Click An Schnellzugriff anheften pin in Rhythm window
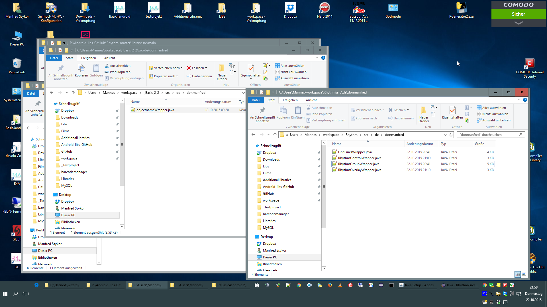This screenshot has width=547, height=307. tap(262, 110)
